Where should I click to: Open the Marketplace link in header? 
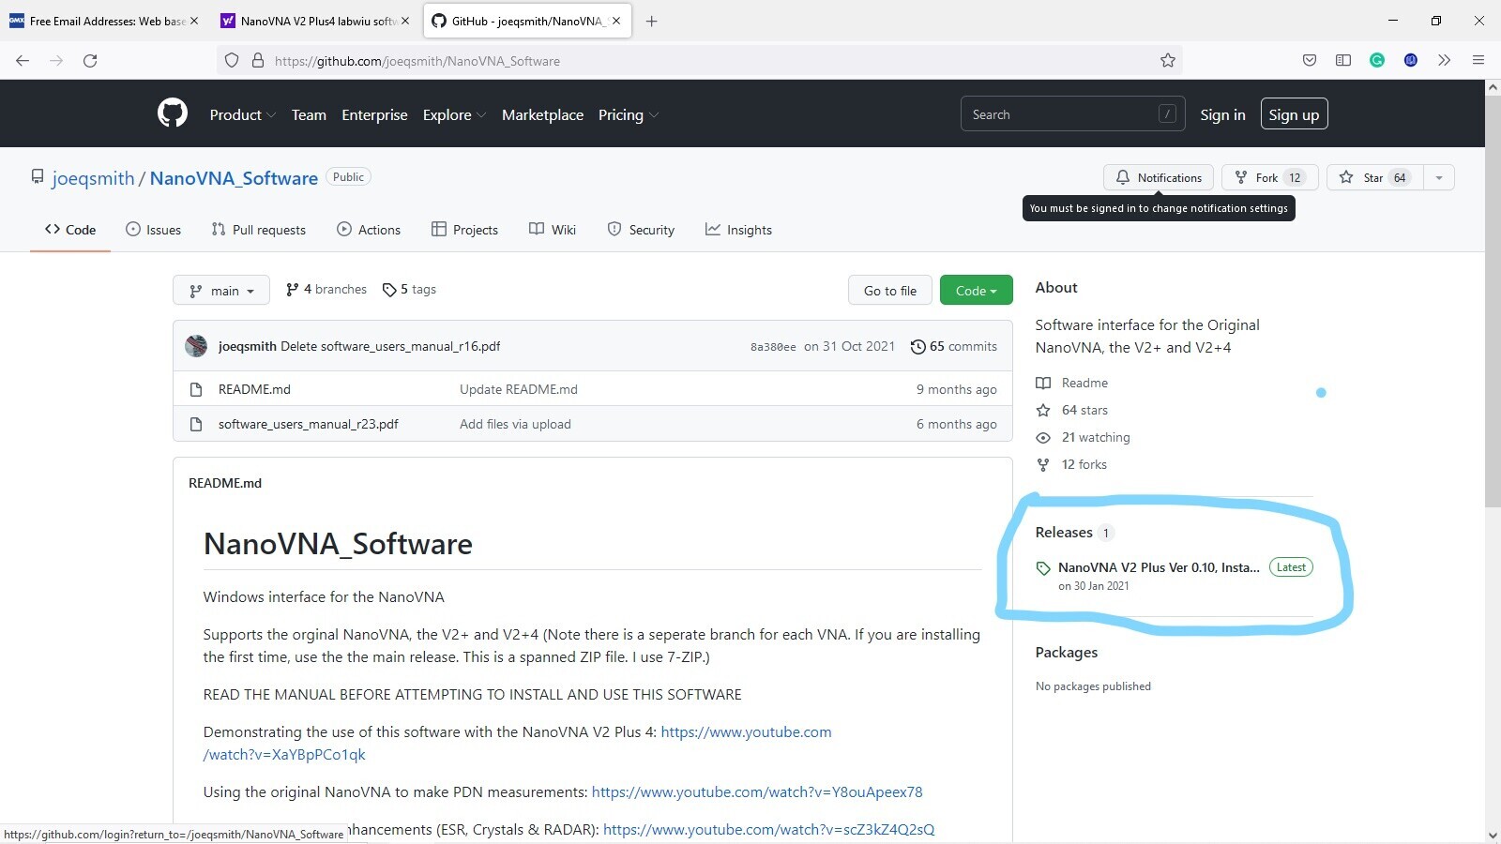click(542, 114)
